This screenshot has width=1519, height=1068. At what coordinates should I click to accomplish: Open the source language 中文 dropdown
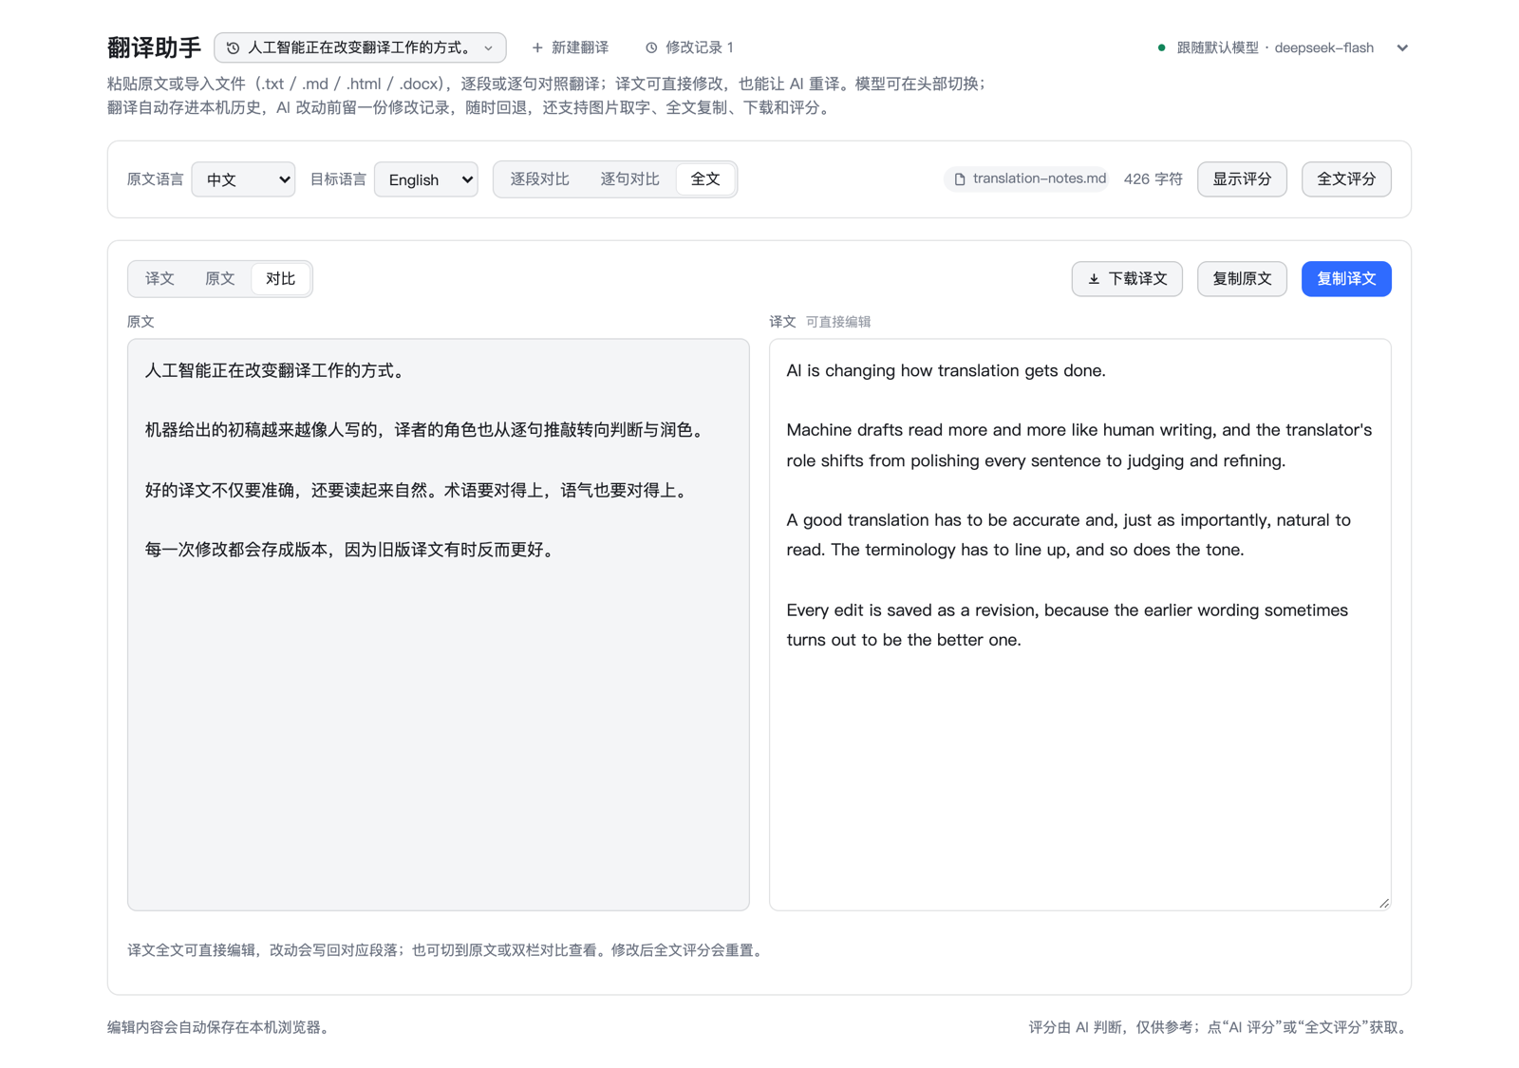pos(244,179)
